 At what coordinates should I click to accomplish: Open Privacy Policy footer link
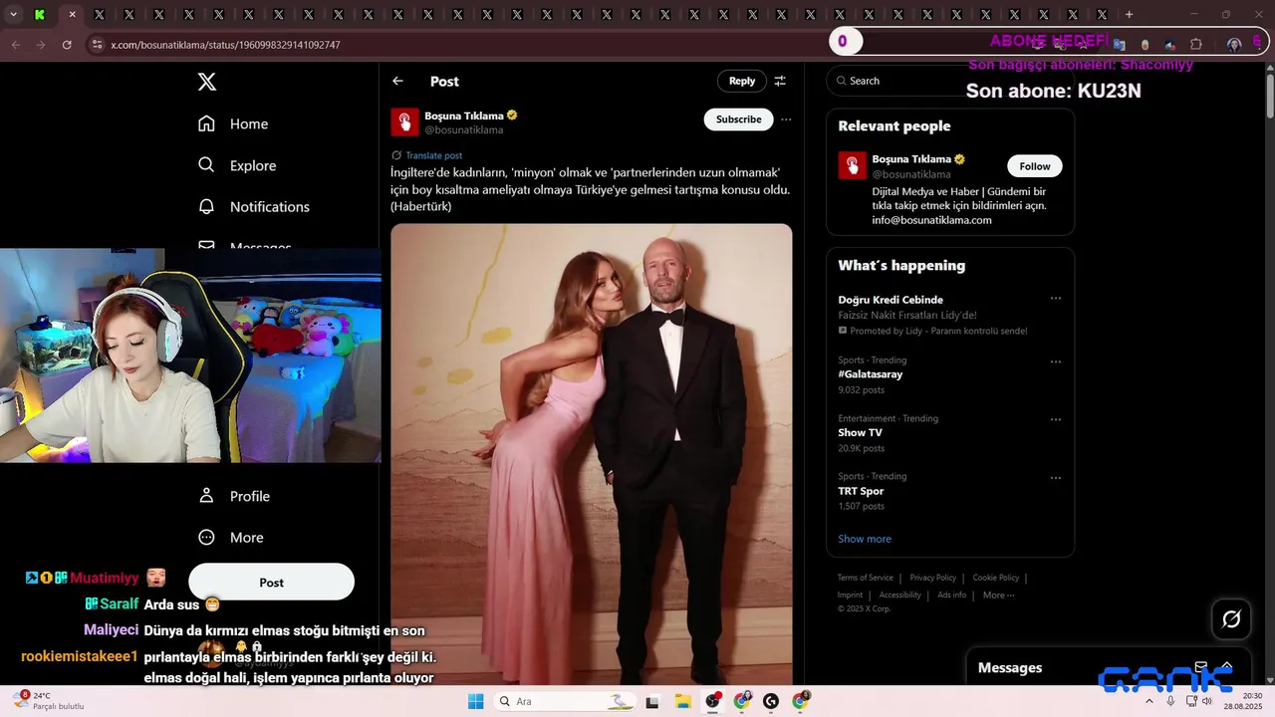(932, 578)
